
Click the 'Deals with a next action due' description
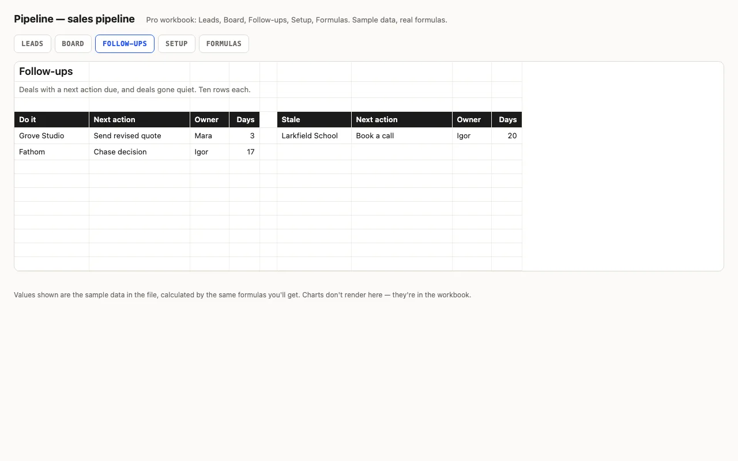[x=135, y=90]
